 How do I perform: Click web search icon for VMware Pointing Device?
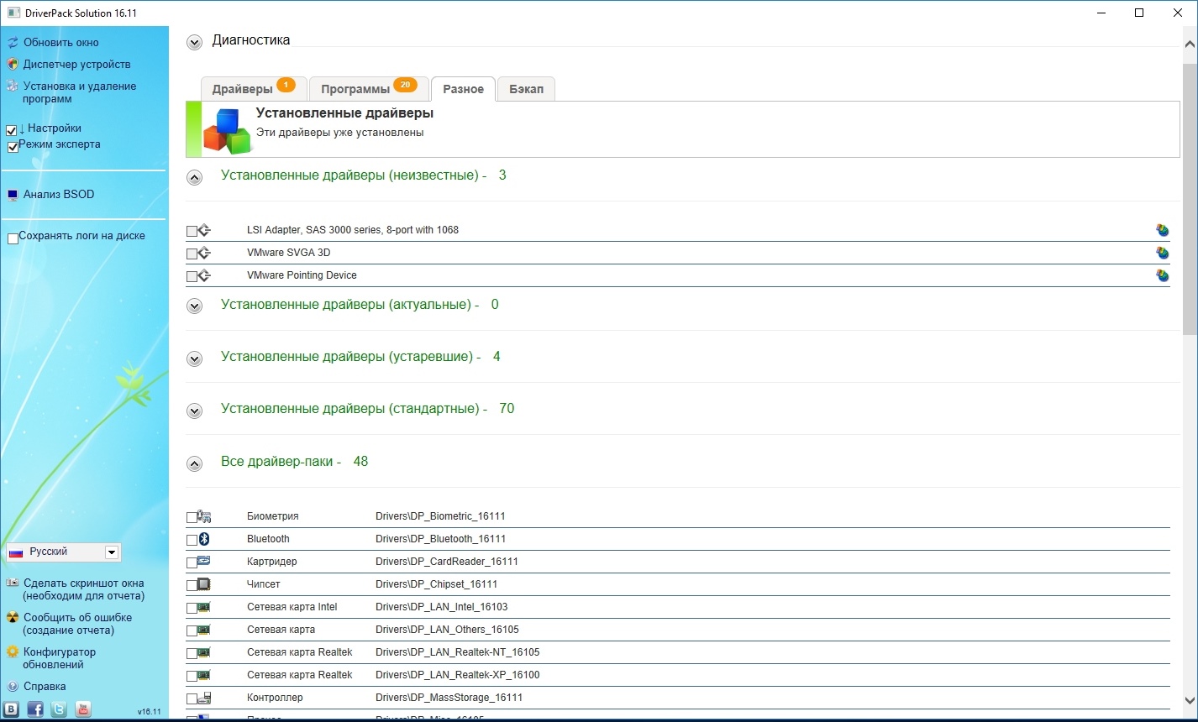click(1163, 275)
